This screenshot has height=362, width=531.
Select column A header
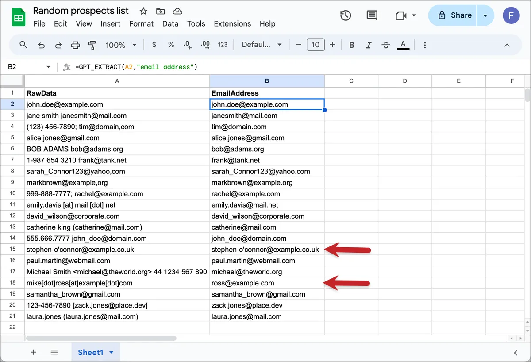click(x=117, y=81)
